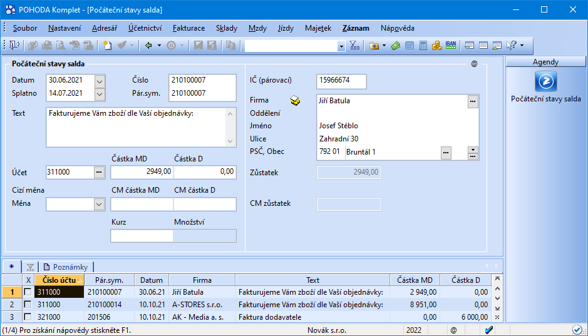This screenshot has height=336, width=588.
Task: Open the Soubor menu
Action: pyautogui.click(x=25, y=28)
